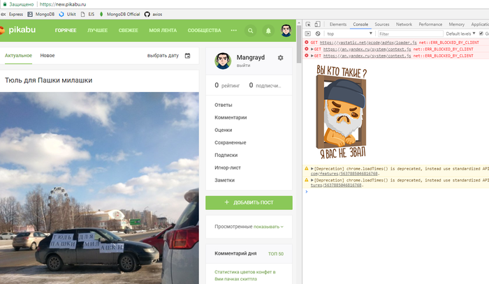Open the post title Тюль для Пашки милашки
Image resolution: width=489 pixels, height=284 pixels.
(x=49, y=80)
